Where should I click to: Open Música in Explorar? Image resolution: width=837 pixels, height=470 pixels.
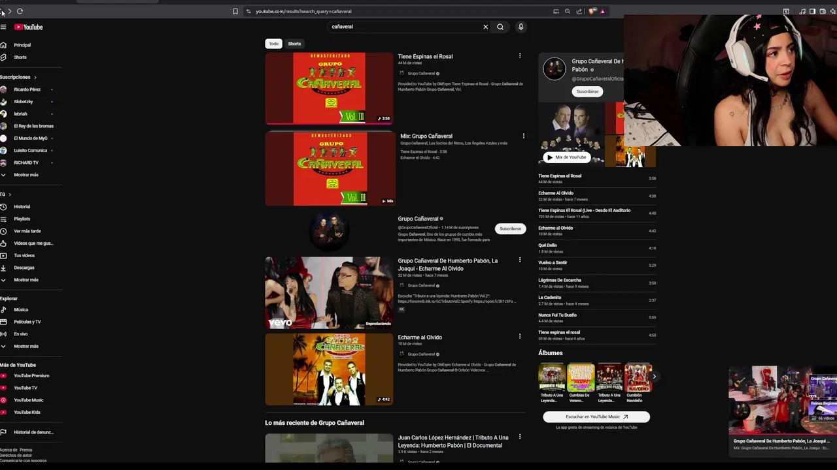(x=21, y=310)
